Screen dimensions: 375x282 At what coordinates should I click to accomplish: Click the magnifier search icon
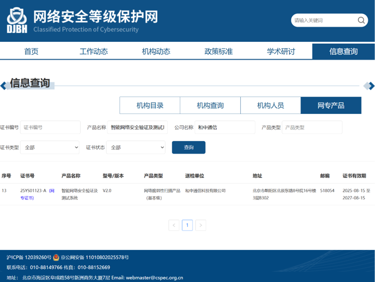click(361, 20)
